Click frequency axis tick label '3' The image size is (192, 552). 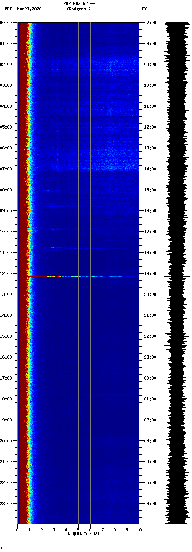coord(54,530)
